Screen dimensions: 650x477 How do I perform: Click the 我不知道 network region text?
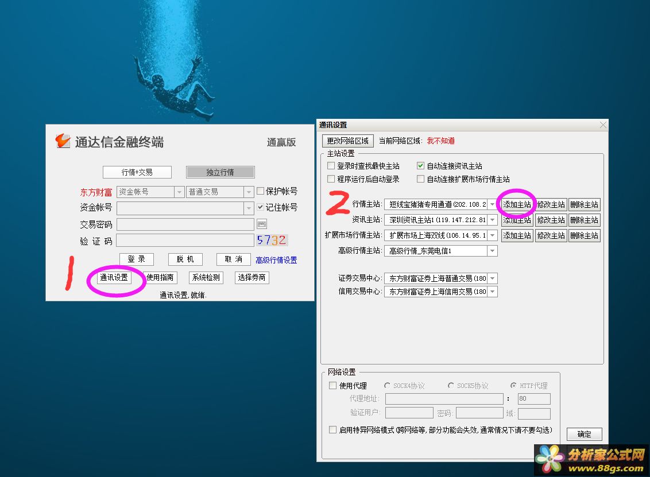click(x=440, y=141)
